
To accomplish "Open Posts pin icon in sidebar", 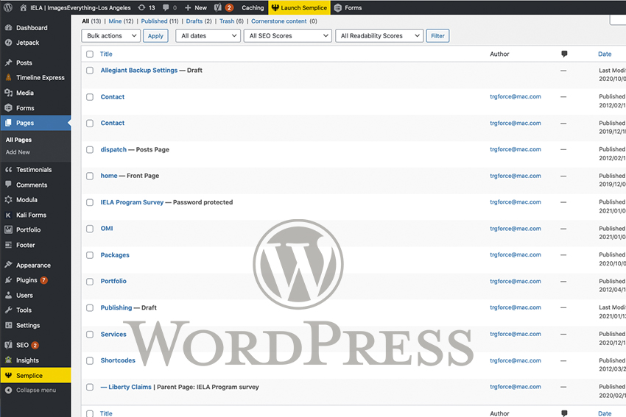I will pyautogui.click(x=8, y=63).
